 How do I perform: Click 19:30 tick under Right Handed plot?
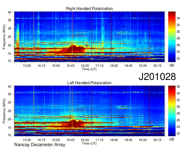click(x=143, y=66)
